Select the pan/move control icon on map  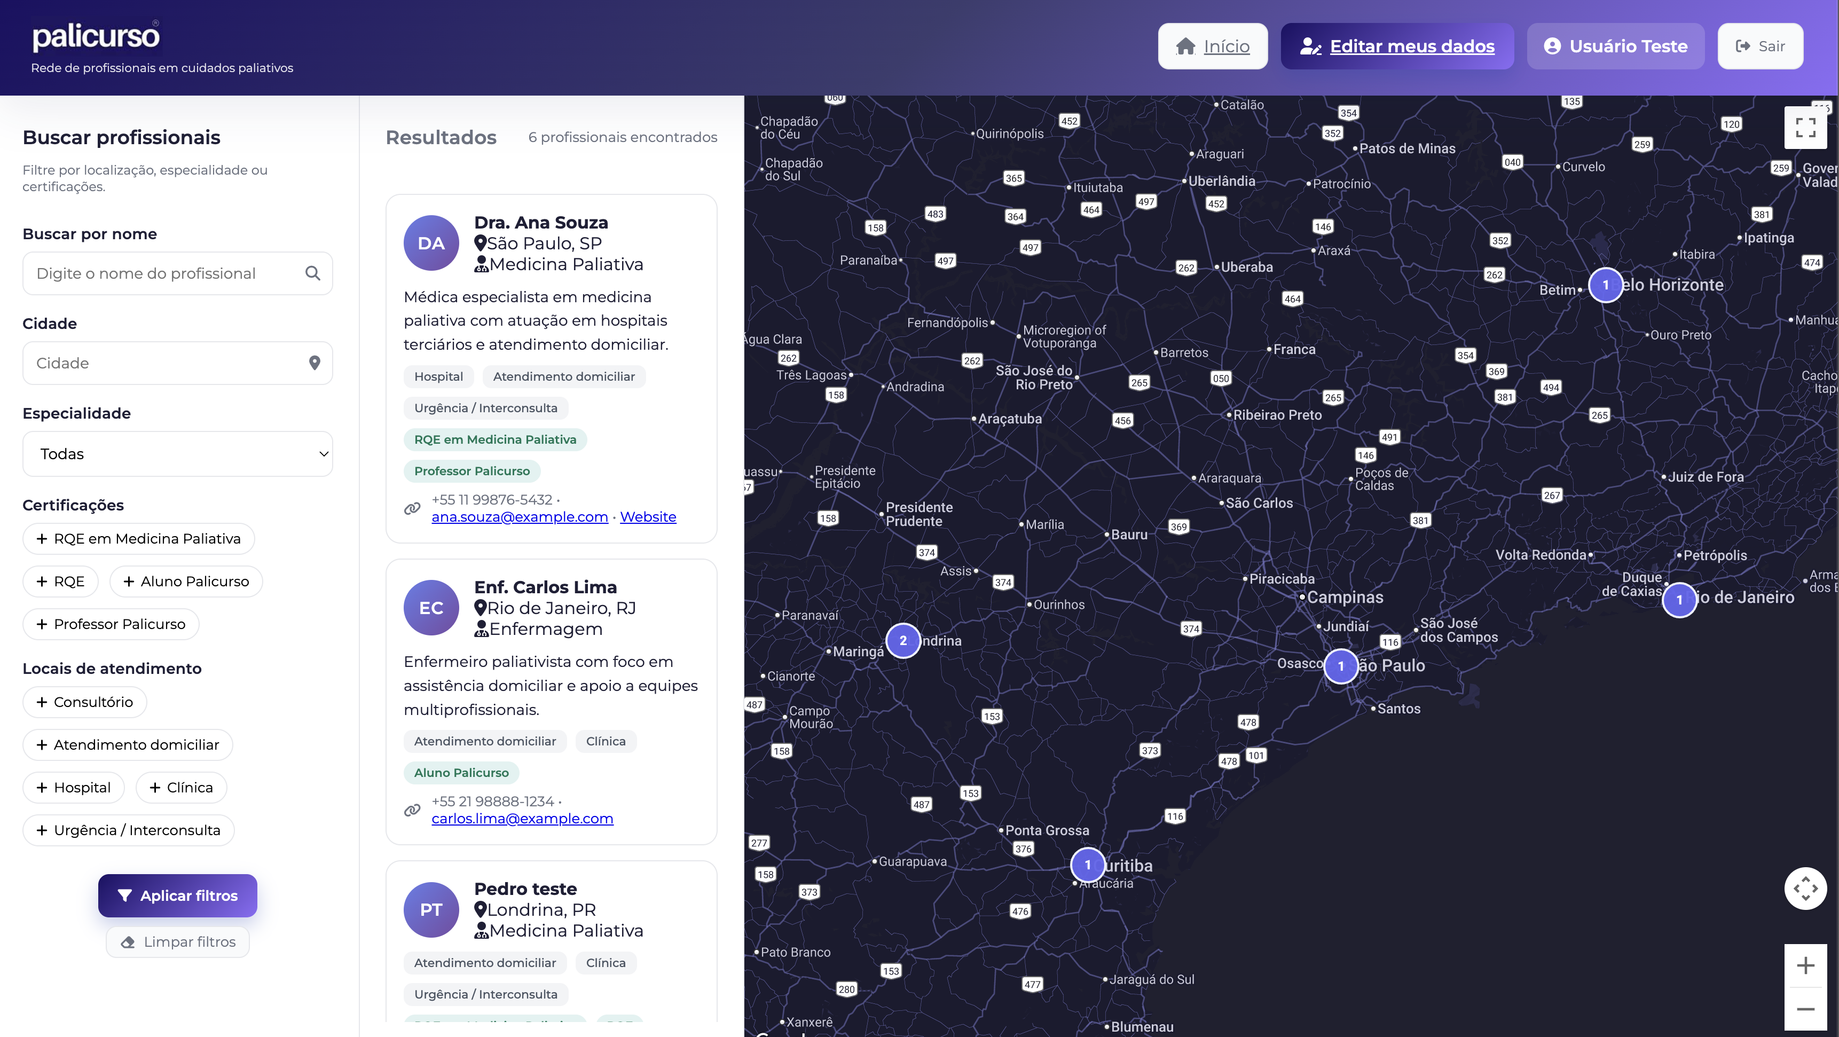click(x=1806, y=888)
